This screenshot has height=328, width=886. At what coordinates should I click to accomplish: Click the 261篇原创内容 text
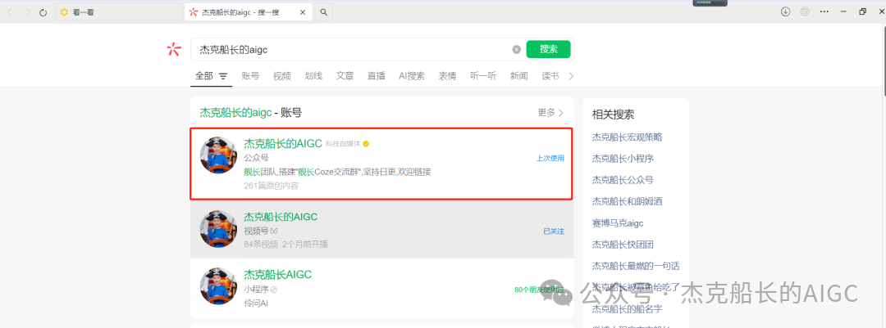272,186
